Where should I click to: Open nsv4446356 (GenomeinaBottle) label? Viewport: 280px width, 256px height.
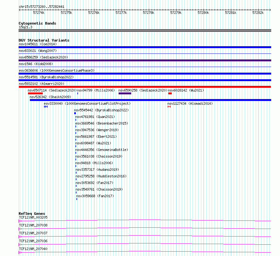tap(102, 150)
